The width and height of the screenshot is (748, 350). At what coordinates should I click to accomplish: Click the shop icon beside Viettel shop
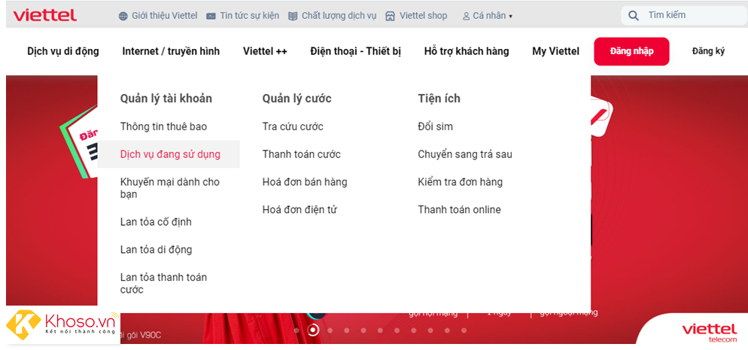click(391, 16)
